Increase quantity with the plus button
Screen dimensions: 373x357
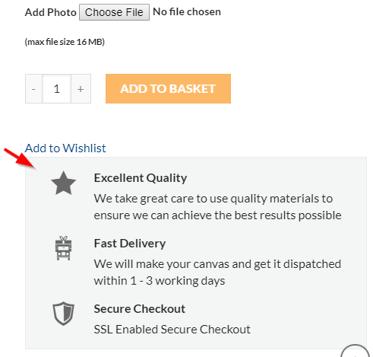(81, 89)
